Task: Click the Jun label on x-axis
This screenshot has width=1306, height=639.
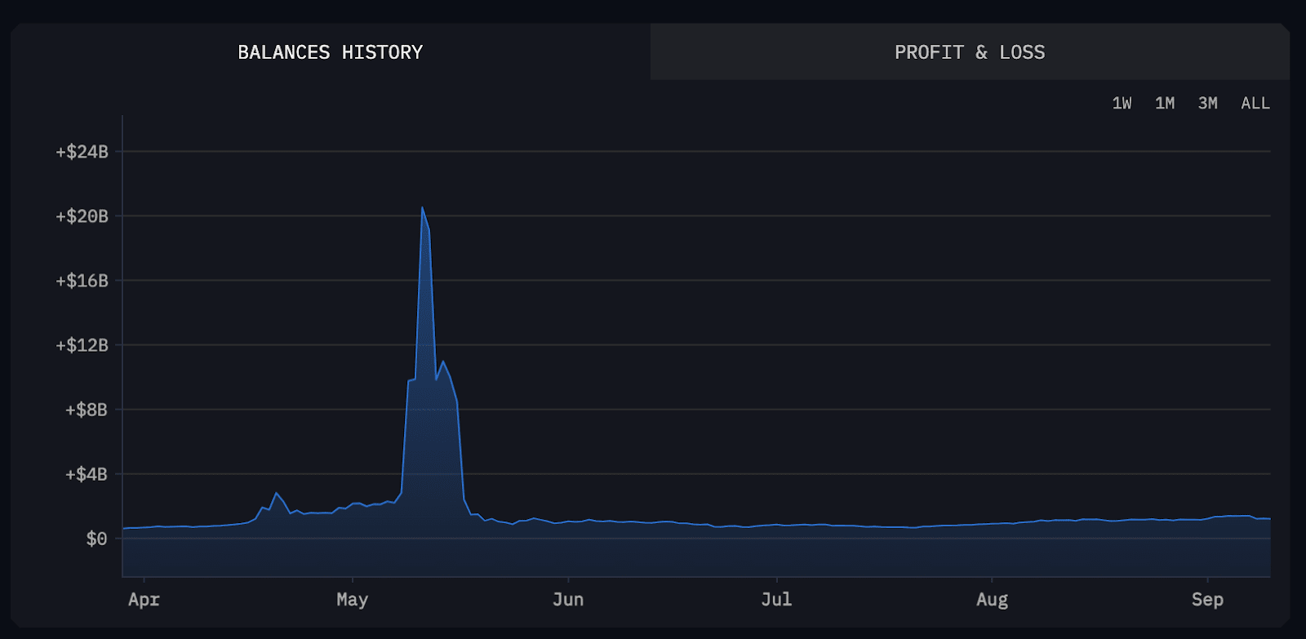Action: [568, 600]
